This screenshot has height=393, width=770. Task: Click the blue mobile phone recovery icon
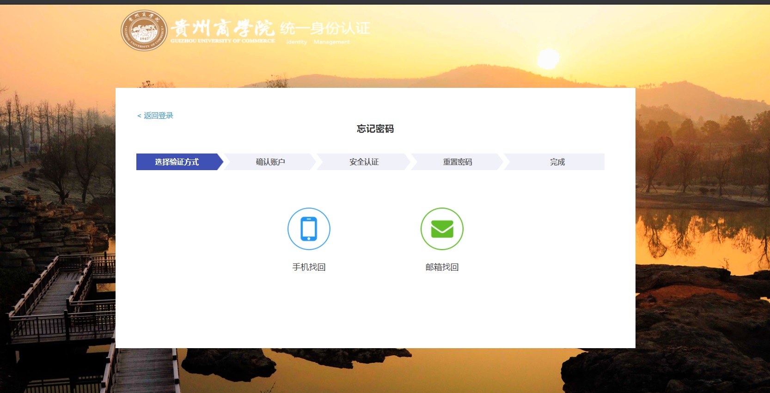coord(309,229)
